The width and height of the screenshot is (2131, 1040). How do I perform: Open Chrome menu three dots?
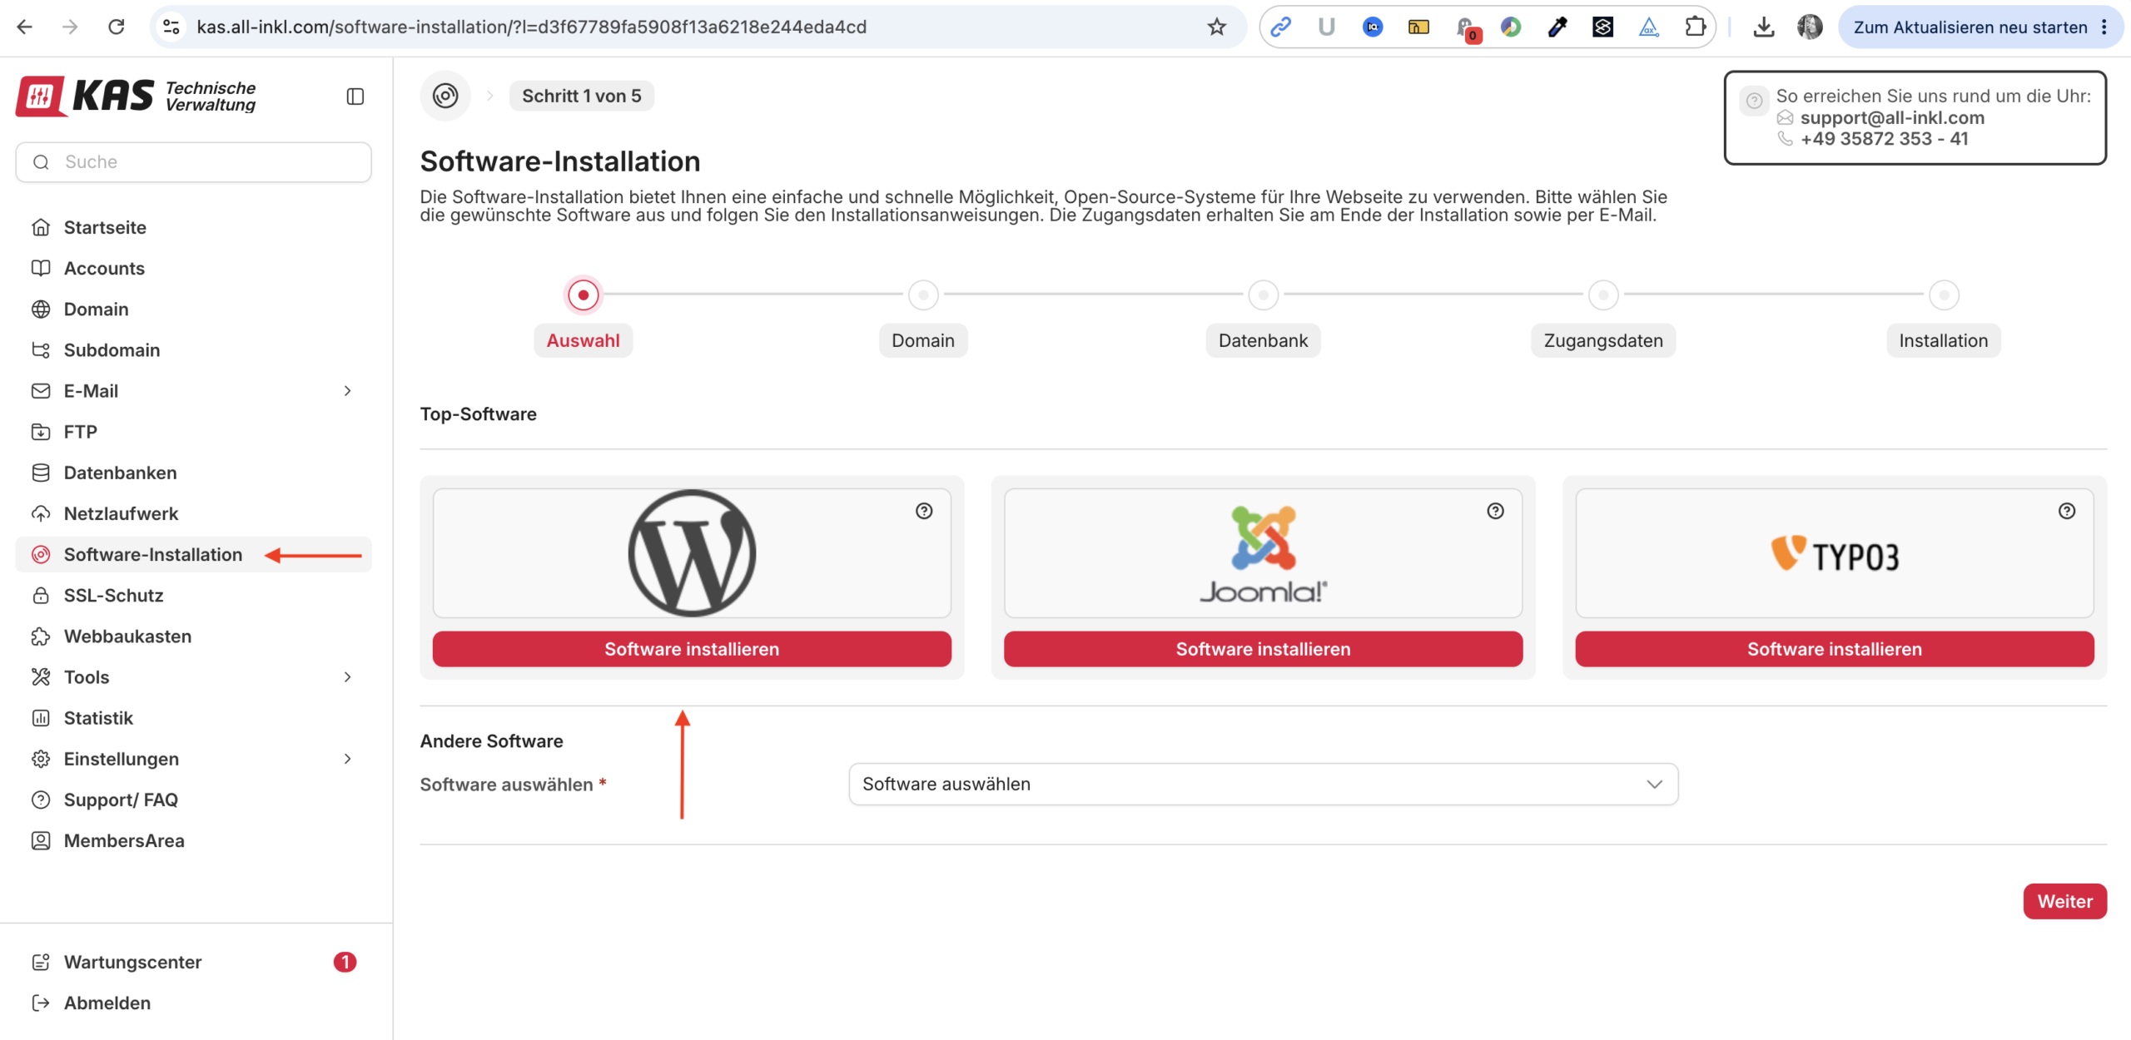(x=2104, y=27)
